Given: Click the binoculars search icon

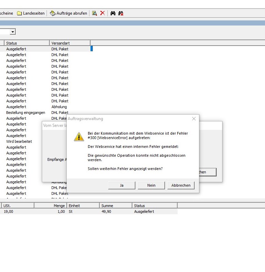Looking at the screenshot, I should 113,13.
